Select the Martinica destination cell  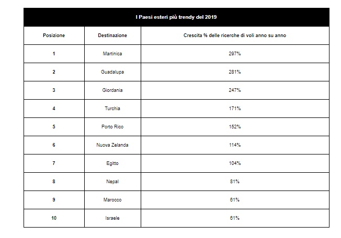coord(112,54)
